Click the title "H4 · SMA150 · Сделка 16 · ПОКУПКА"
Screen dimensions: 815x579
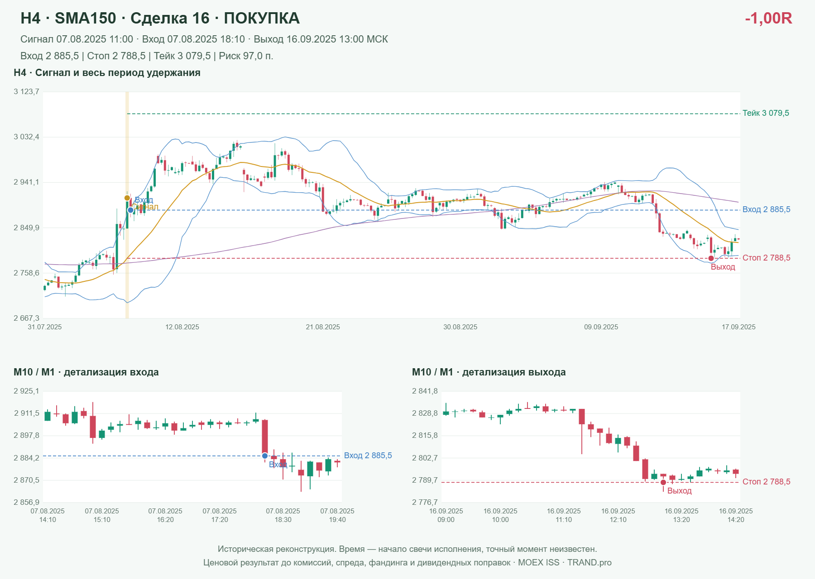point(160,18)
